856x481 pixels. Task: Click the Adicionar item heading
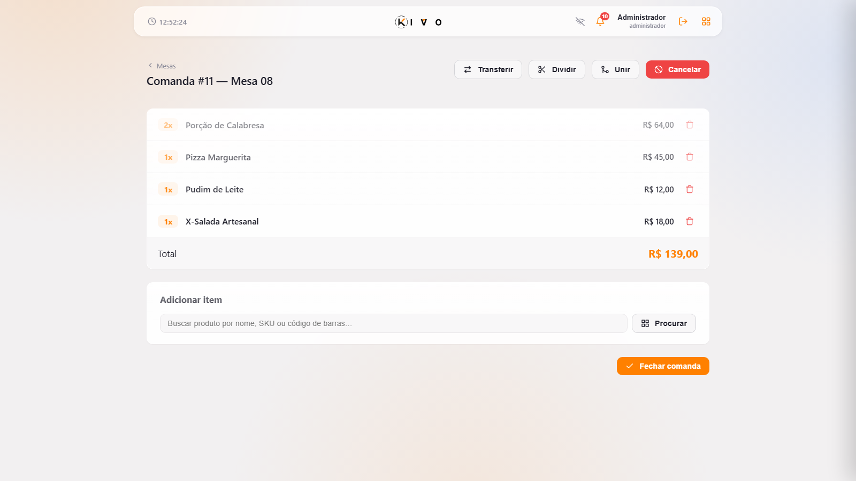coord(191,300)
